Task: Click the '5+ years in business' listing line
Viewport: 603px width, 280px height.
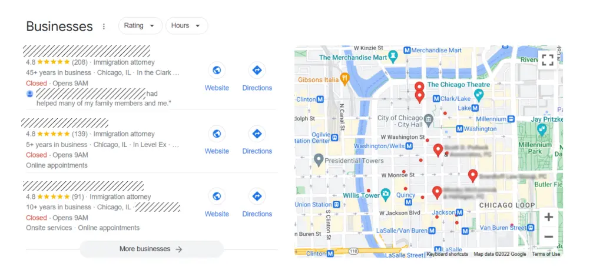Action: tap(102, 145)
